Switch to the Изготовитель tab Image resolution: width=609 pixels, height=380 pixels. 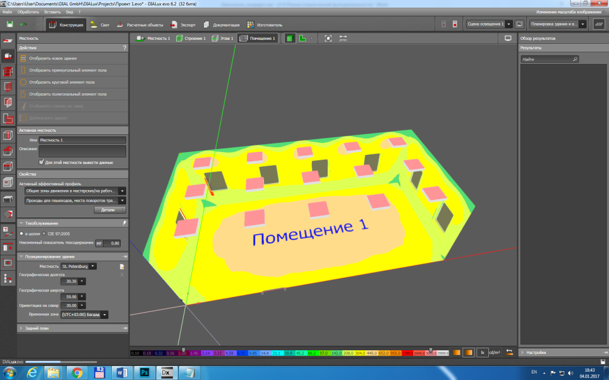[265, 25]
